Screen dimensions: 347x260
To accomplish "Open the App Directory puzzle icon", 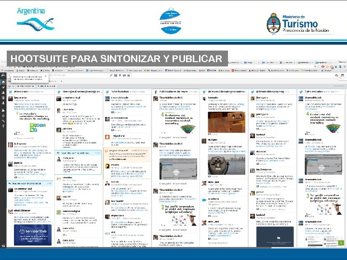I will 3,110.
